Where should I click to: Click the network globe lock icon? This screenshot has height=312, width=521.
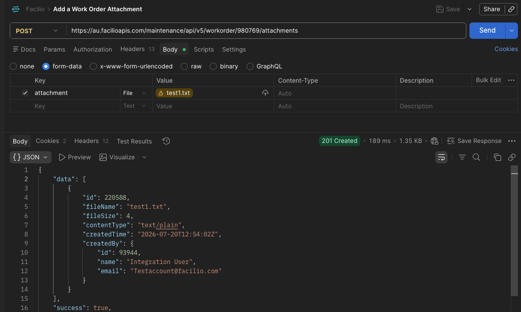[x=434, y=141]
